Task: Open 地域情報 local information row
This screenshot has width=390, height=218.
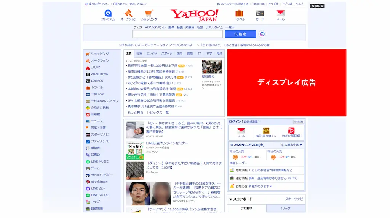Action: [x=266, y=171]
